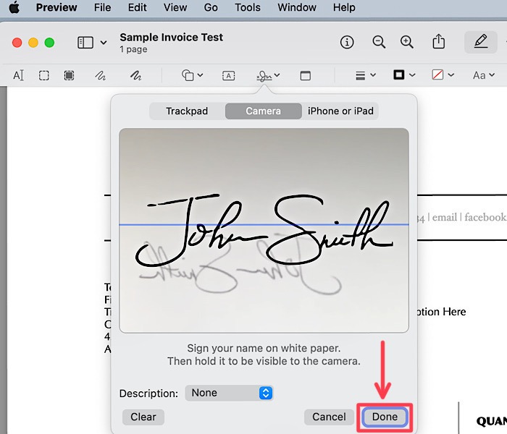The height and width of the screenshot is (434, 507).
Task: Click the Fill Color swatch
Action: pyautogui.click(x=437, y=75)
